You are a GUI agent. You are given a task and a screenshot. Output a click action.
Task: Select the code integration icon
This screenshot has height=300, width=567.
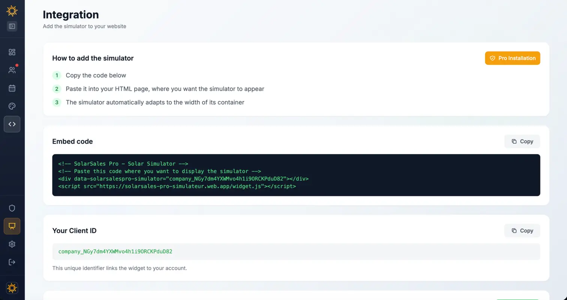coord(12,124)
